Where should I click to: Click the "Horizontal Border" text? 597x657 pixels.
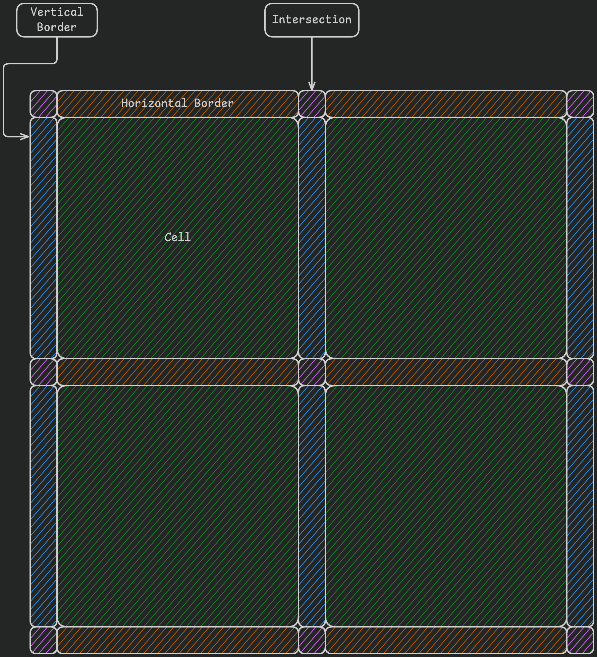[x=177, y=103]
